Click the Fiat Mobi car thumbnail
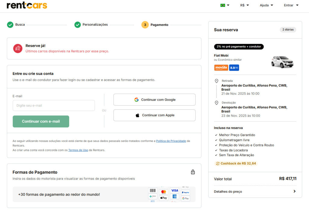The height and width of the screenshot is (213, 309). (282, 62)
